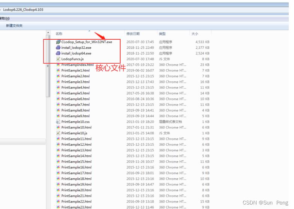Sort files by the 名称 column header

pyautogui.click(x=59, y=34)
